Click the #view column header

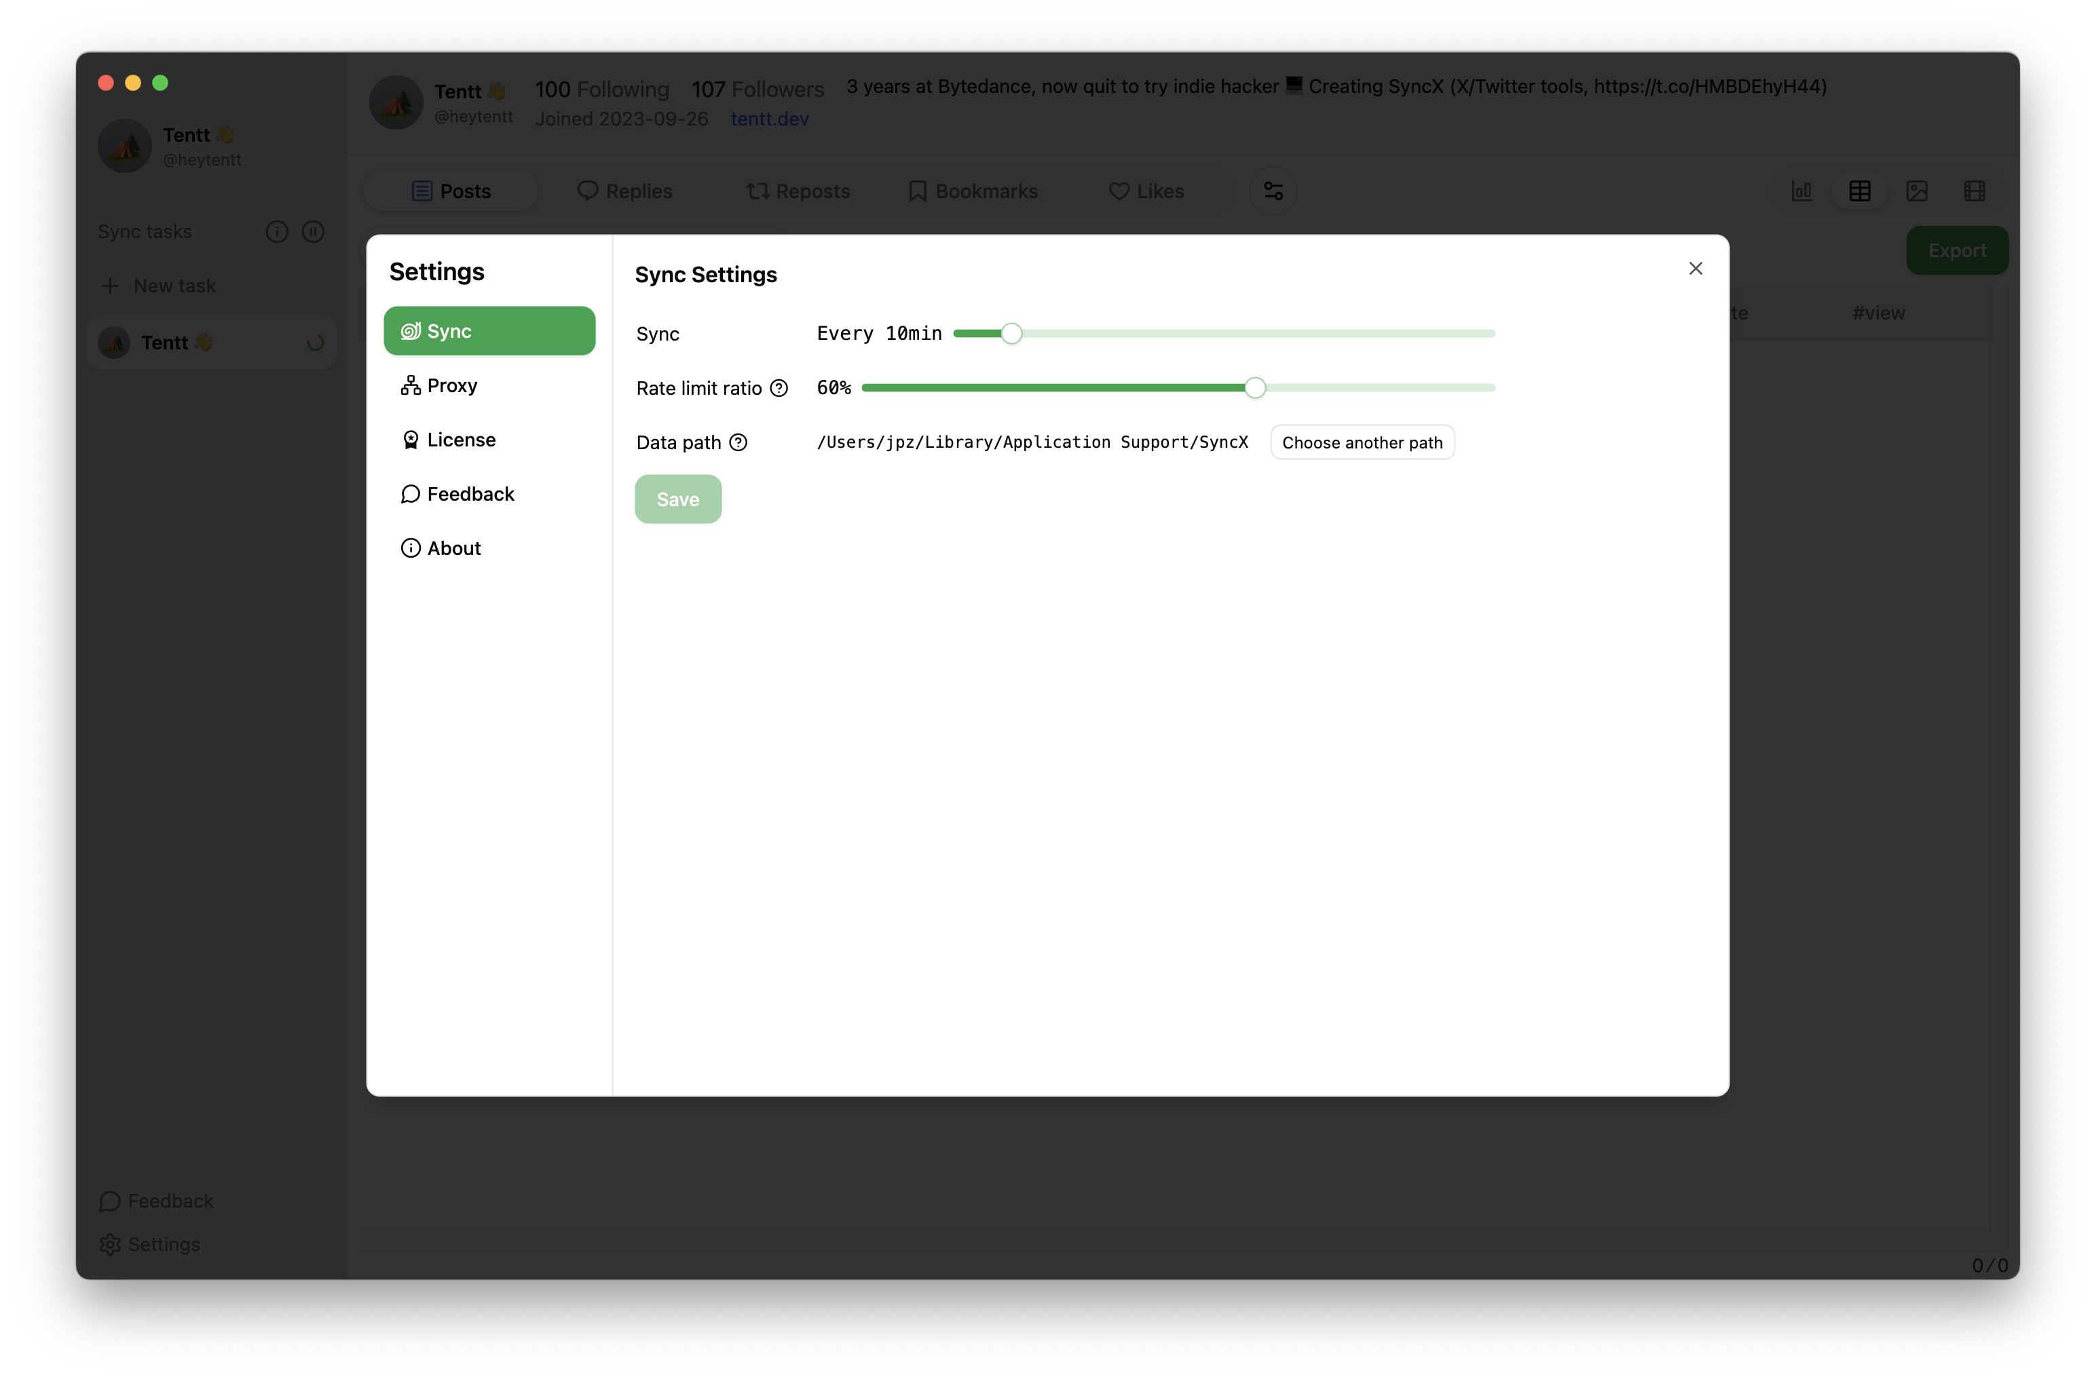coord(1877,313)
